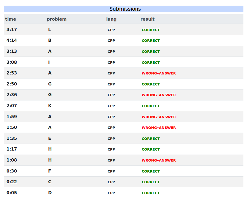View the WRONG-ANSWER result at 2:53

(x=159, y=73)
